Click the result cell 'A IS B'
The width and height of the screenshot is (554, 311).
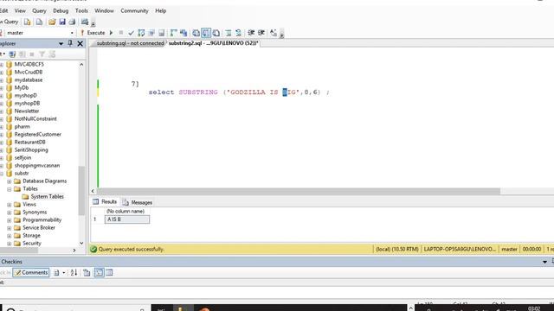tap(127, 219)
